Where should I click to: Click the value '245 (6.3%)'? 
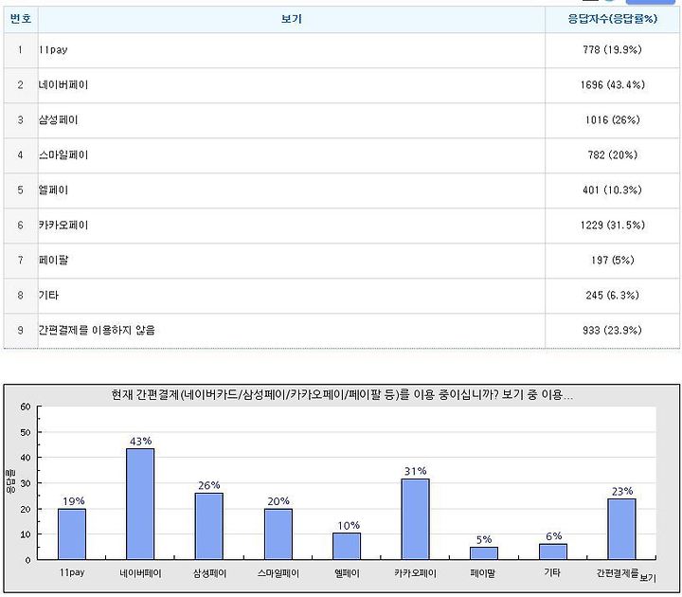612,296
